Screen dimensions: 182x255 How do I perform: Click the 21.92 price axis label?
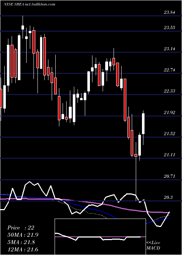(170, 112)
